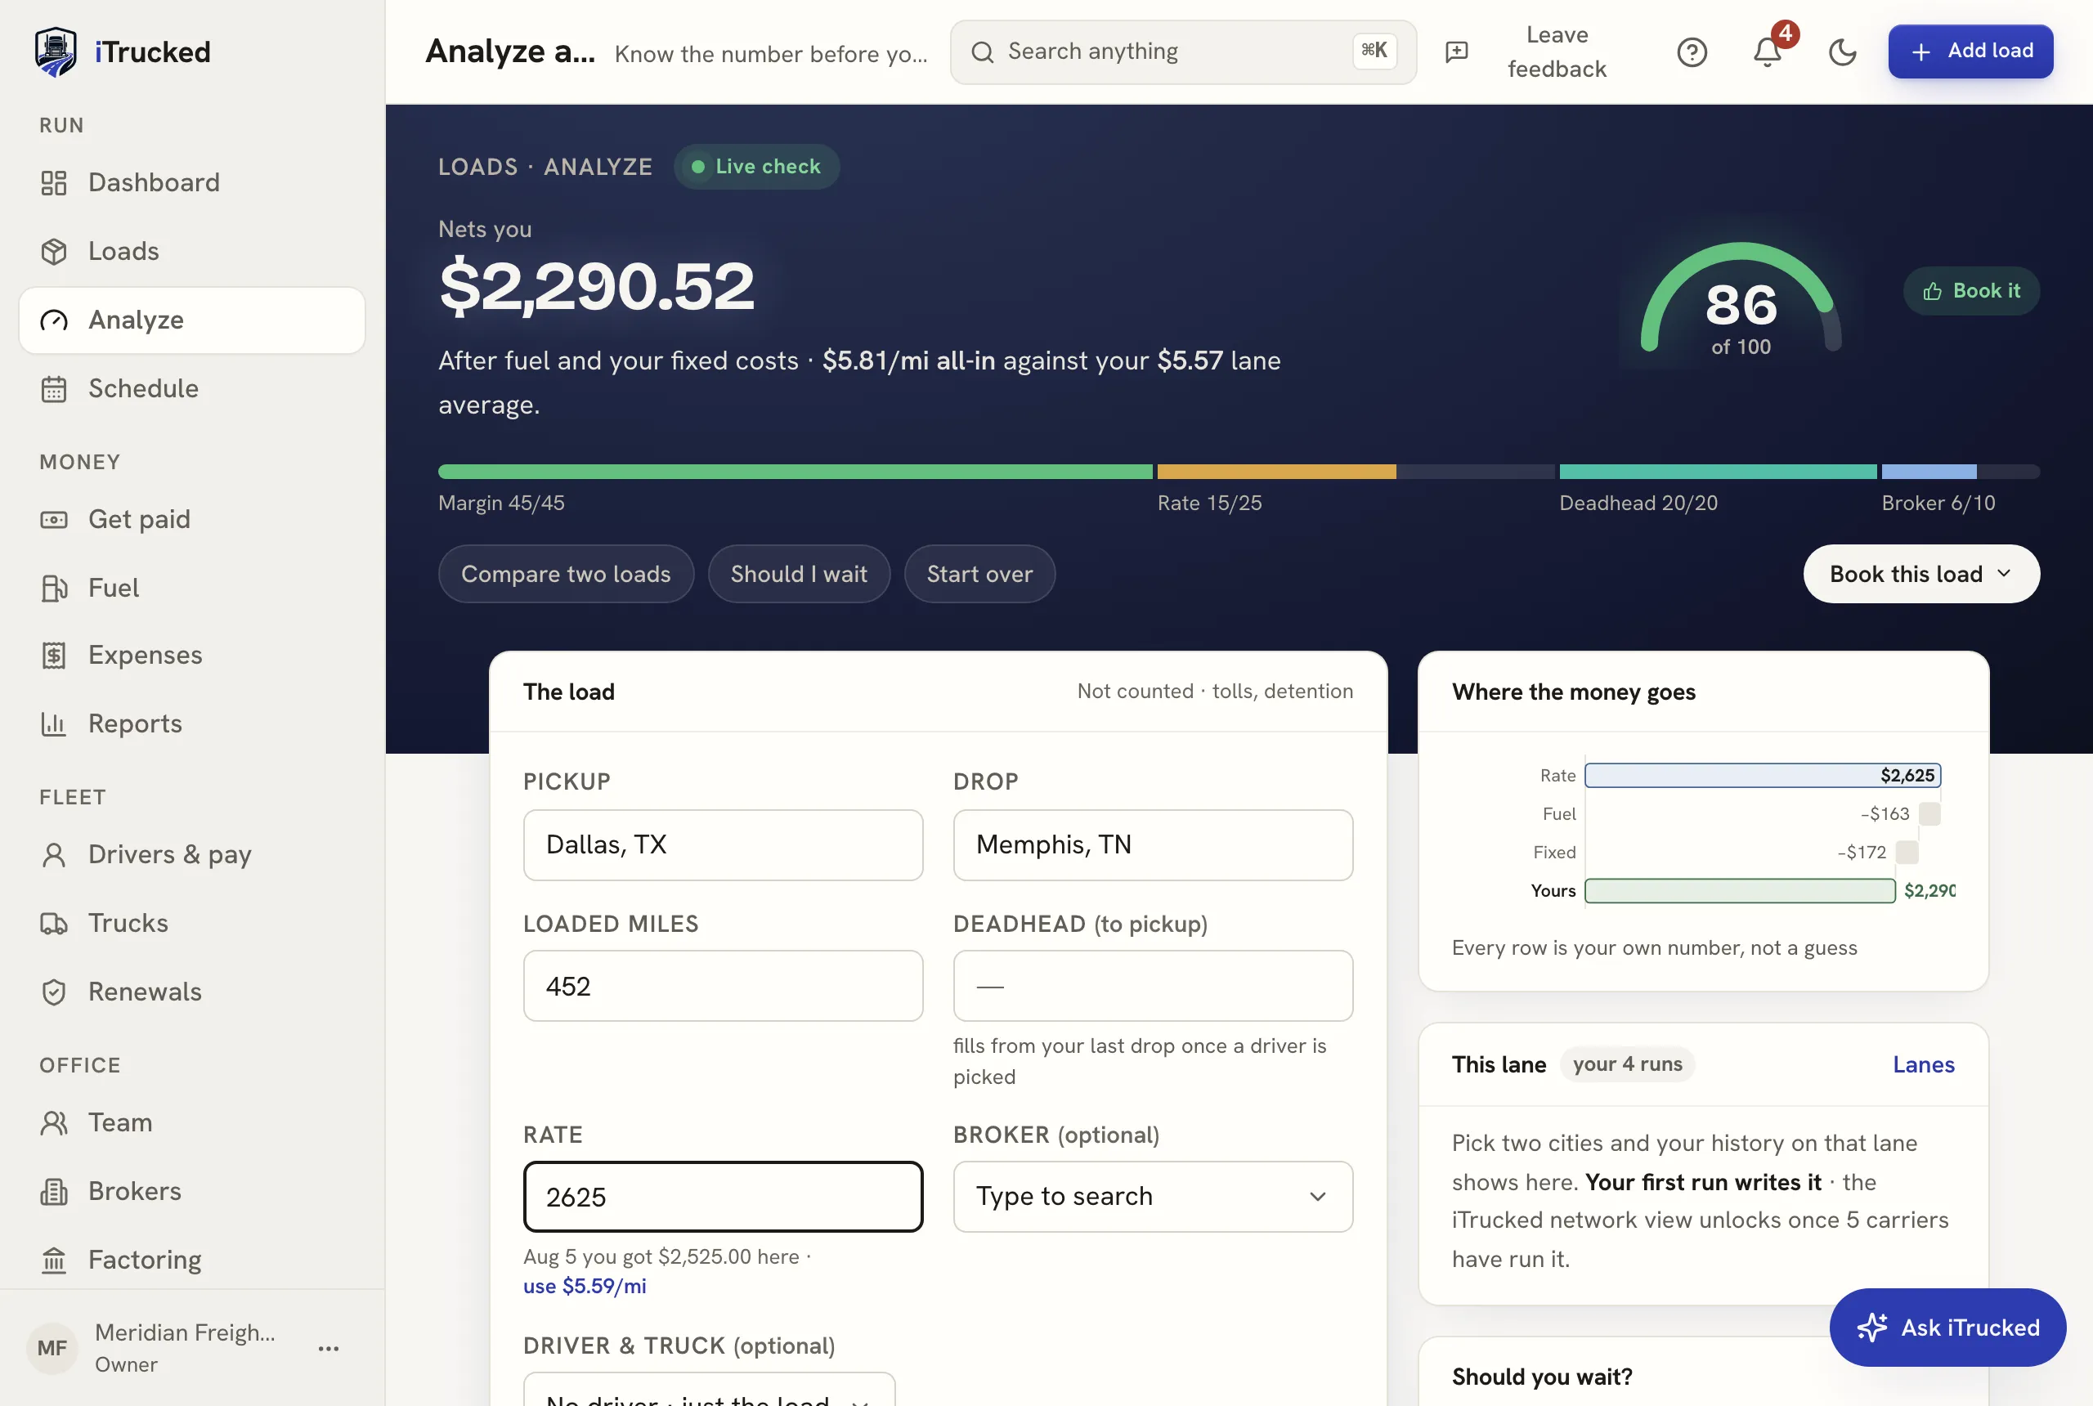Click the Deadhead 20/20 score bar

click(1717, 472)
